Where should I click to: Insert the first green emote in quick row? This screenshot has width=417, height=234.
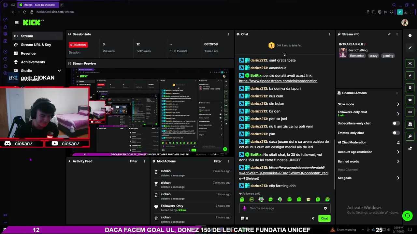242,199
